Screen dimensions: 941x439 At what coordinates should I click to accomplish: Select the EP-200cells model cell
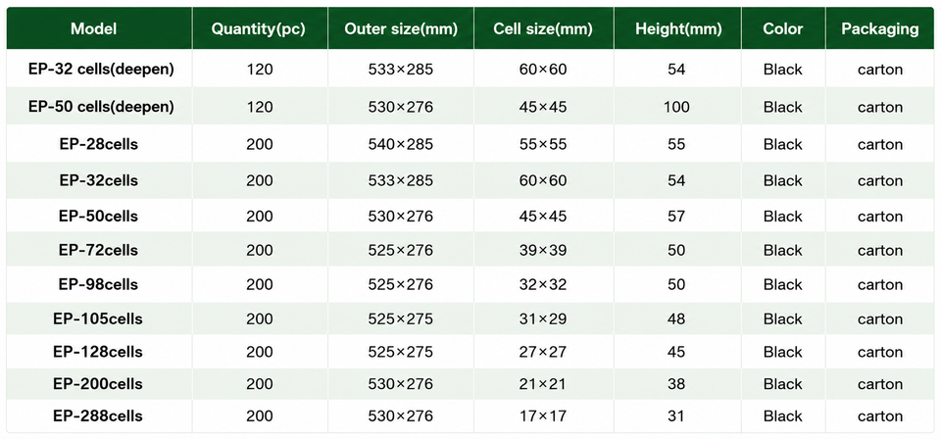click(98, 383)
